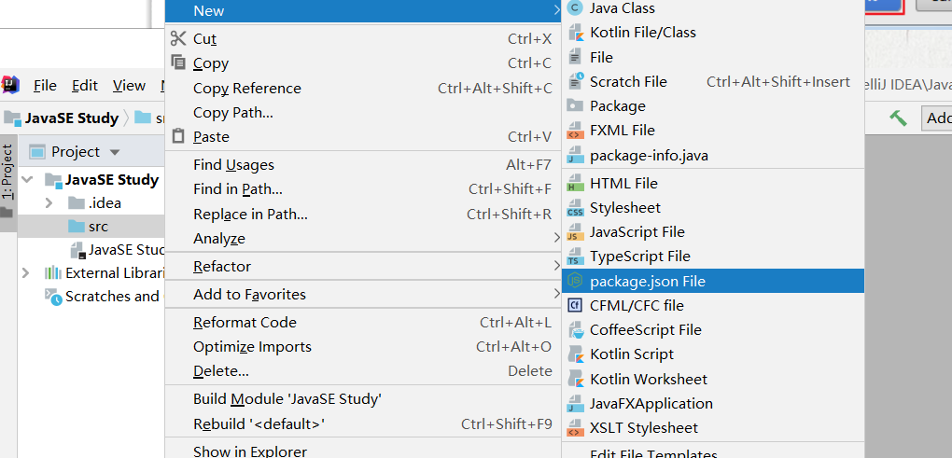Click the Kotlin Script icon
The width and height of the screenshot is (952, 458).
coord(574,354)
